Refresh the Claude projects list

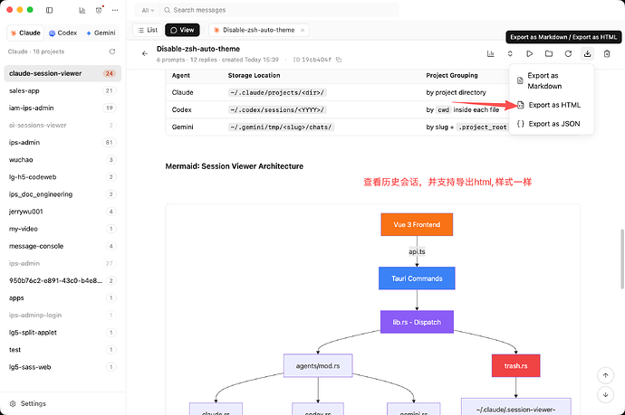[112, 52]
